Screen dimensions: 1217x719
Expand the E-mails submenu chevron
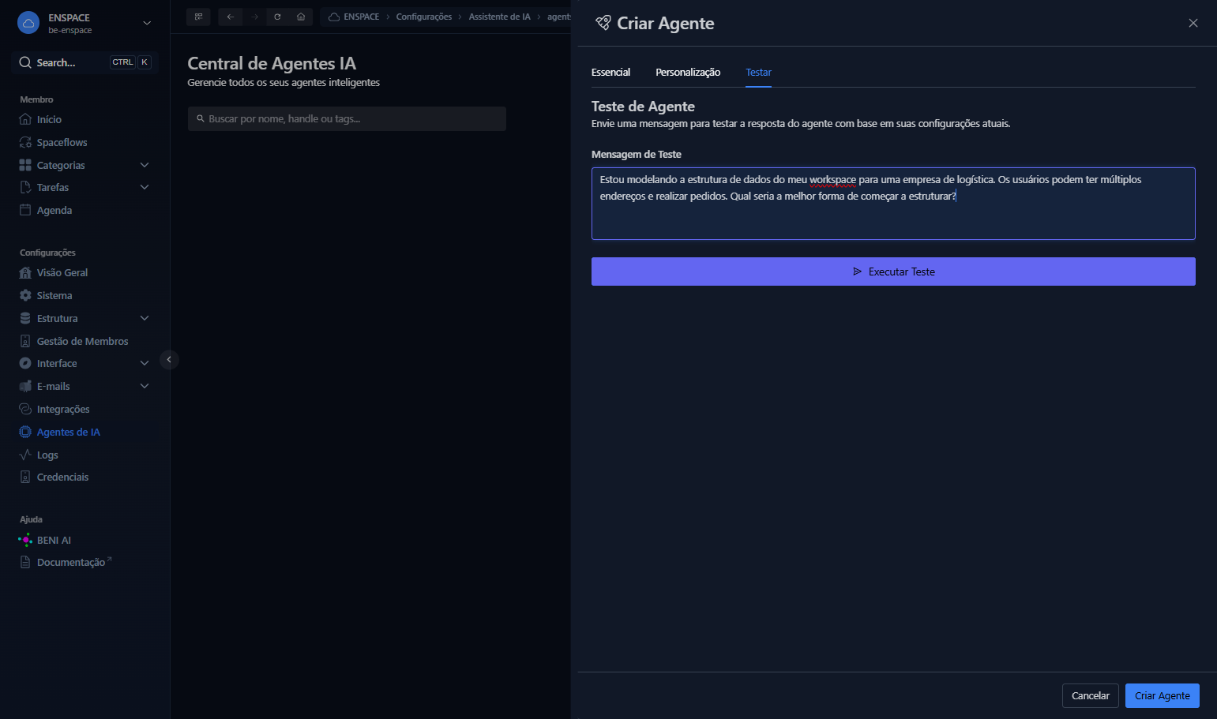coord(145,386)
